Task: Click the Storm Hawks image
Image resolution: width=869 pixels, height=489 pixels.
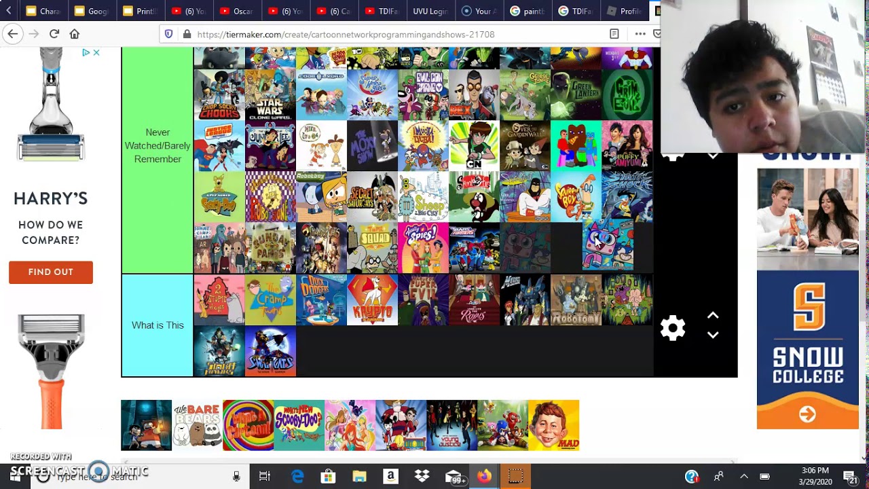Action: pos(219,350)
